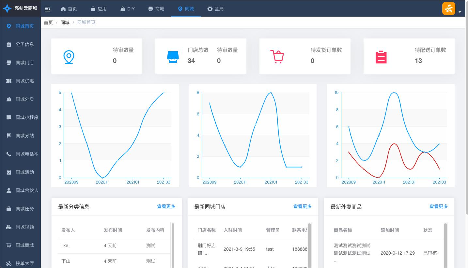Viewport: 468px width, 268px height.
Task: Click 查看更多 in 最新分类信息 panel
Action: click(166, 206)
